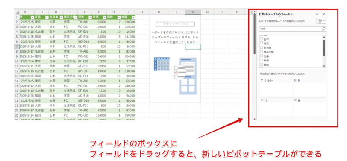Click the pane's left scrollbar down arrow

(x=254, y=119)
